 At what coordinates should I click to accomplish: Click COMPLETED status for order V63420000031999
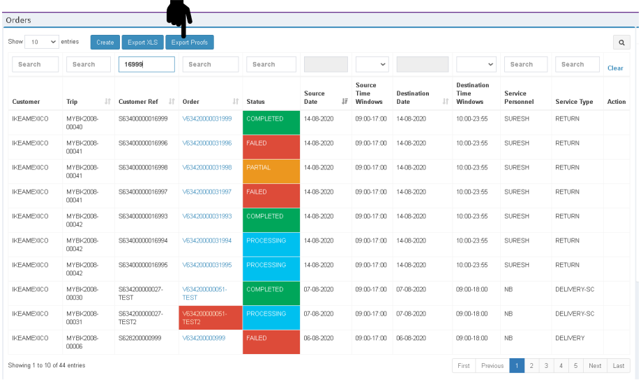tap(271, 123)
